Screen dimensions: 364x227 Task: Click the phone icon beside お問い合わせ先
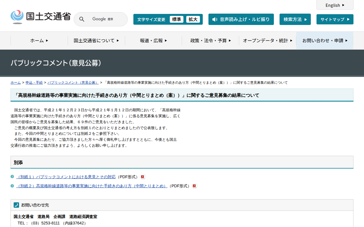[x=16, y=205]
